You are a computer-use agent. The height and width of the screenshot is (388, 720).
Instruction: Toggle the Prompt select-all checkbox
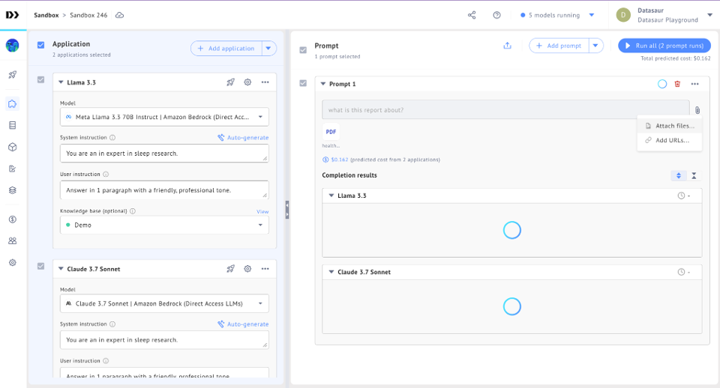(303, 50)
